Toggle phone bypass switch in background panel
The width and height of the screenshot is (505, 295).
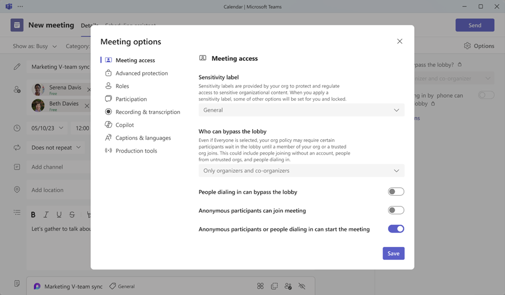click(486, 95)
